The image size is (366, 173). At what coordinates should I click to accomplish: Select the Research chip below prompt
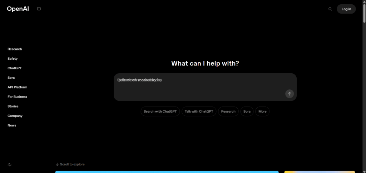[x=228, y=112]
